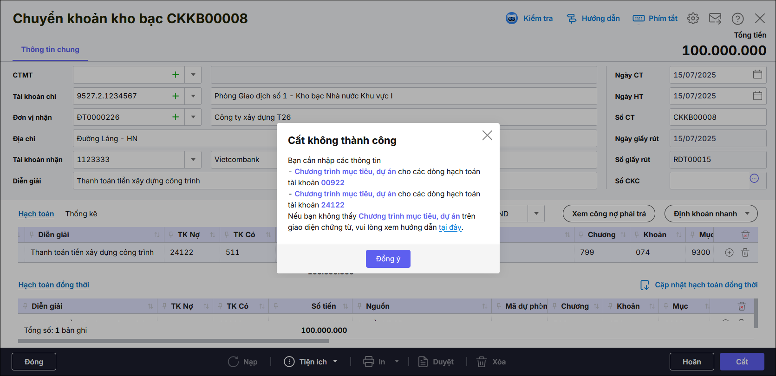The height and width of the screenshot is (376, 776).
Task: Click the Hạch toán đồng thời heading link
Action: pyautogui.click(x=54, y=285)
